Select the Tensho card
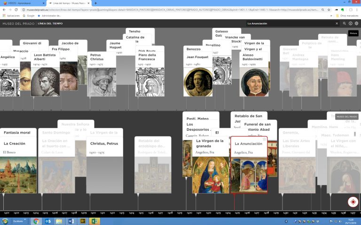The width and height of the screenshot is (361, 225). (140, 31)
